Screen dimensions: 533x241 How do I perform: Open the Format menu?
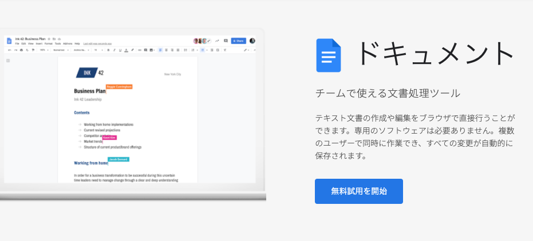(49, 44)
